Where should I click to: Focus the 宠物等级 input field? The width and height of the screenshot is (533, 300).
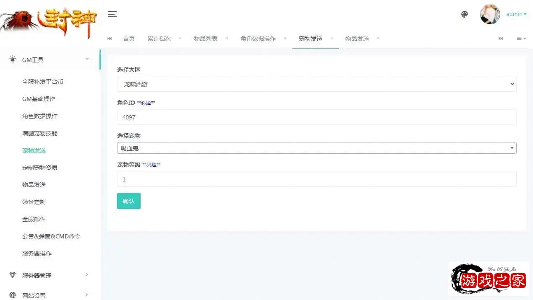pyautogui.click(x=316, y=179)
